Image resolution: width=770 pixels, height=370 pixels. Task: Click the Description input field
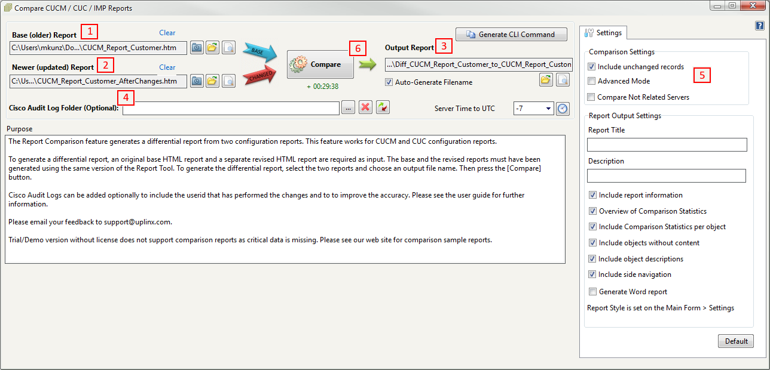tap(667, 175)
